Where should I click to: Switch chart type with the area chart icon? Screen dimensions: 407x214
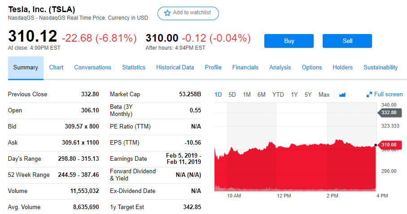342,94
